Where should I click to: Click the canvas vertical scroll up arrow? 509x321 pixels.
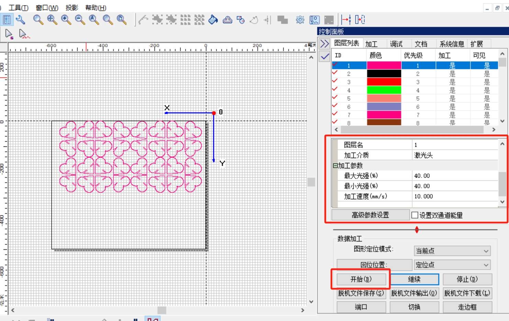[311, 57]
